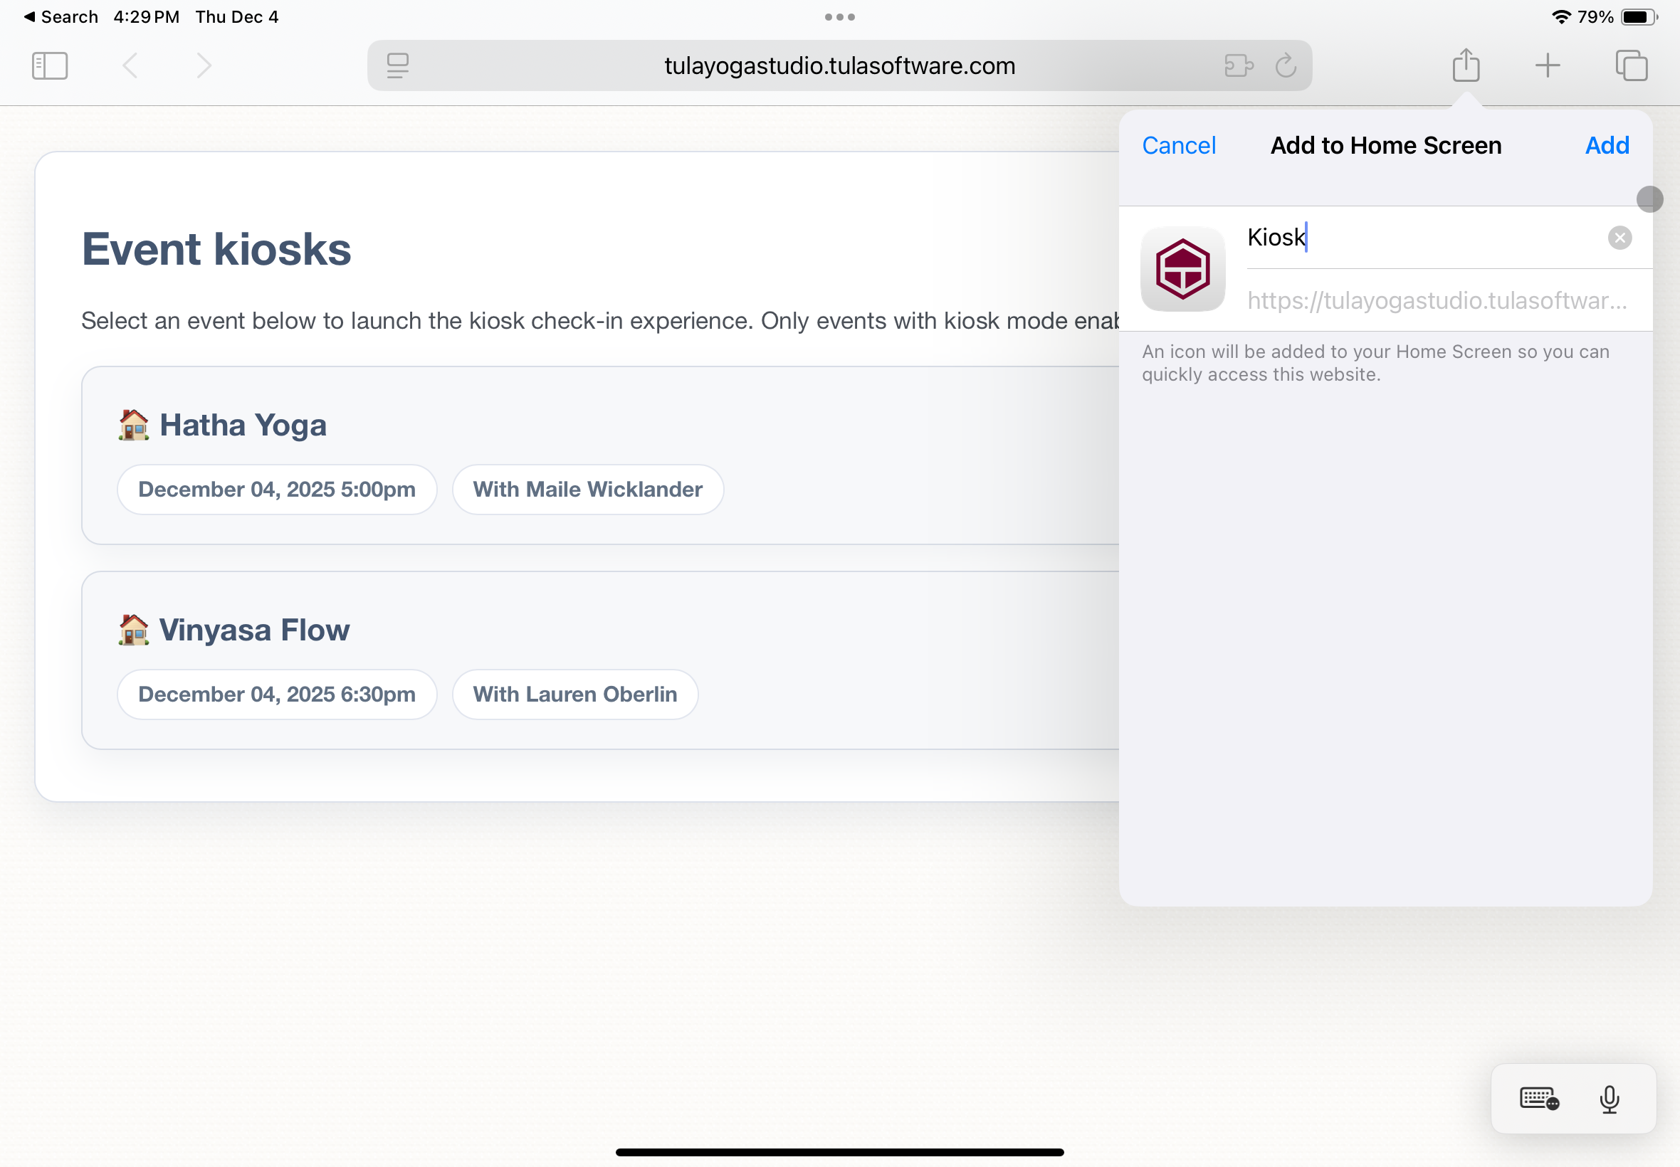
Task: Cancel the Add to Home Screen dialog
Action: [1178, 145]
